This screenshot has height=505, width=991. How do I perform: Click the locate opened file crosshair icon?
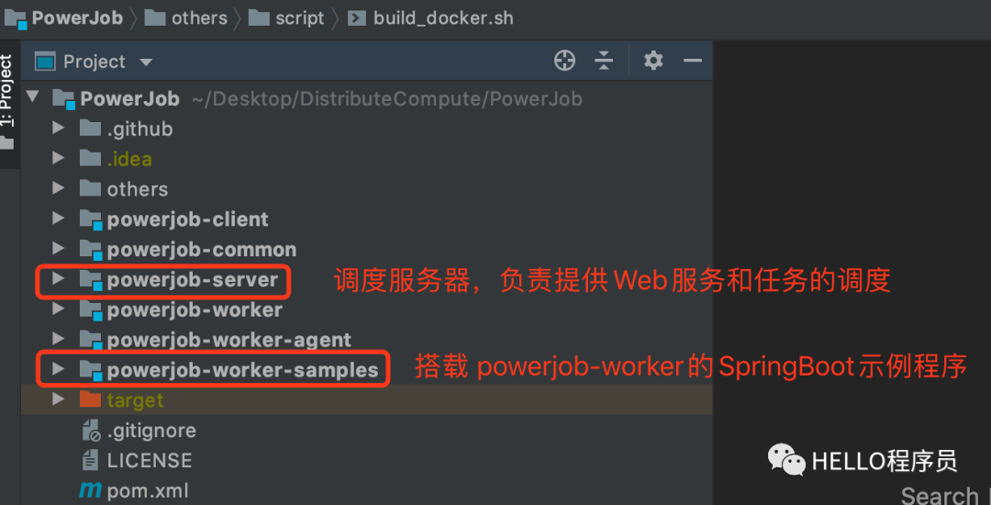click(x=564, y=61)
